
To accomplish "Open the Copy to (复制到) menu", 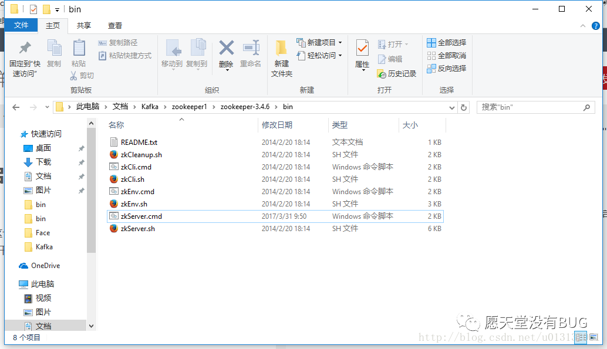I will tap(197, 55).
